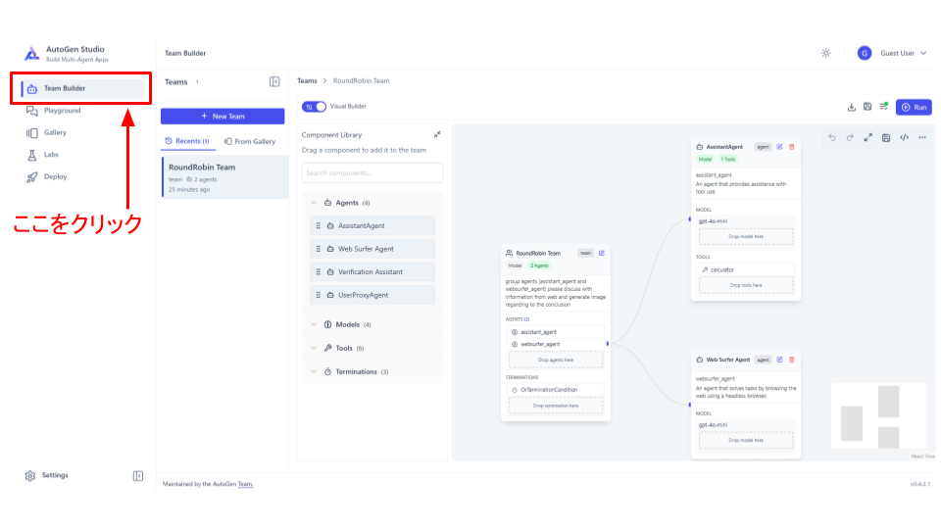
Task: Toggle the Visual Builder switch
Action: click(x=314, y=107)
